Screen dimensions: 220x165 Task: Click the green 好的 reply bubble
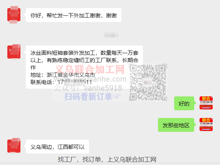184,103
